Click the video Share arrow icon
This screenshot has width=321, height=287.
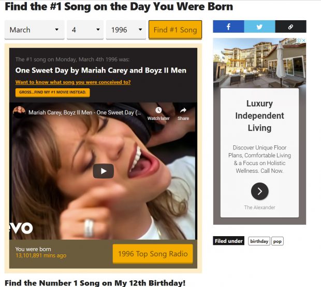pyautogui.click(x=183, y=111)
